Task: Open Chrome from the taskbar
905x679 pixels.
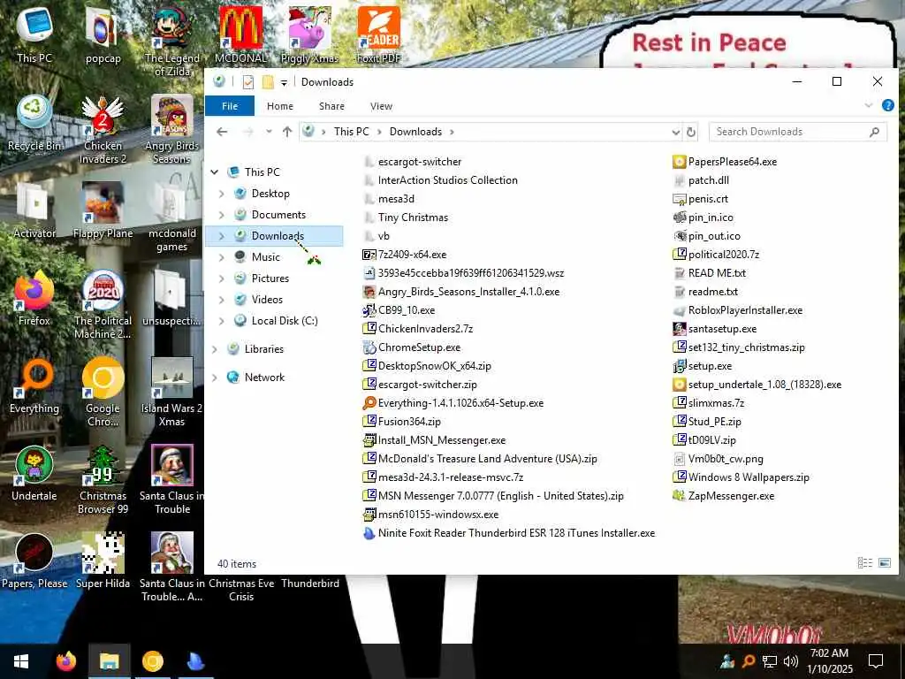Action: 152,661
